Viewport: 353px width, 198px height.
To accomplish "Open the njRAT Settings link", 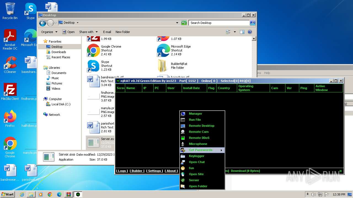I will pyautogui.click(x=154, y=171).
